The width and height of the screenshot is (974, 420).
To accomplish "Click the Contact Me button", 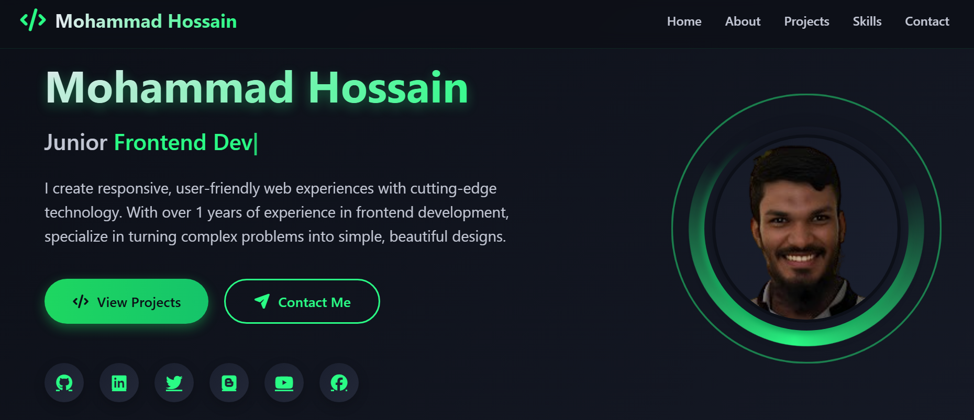I will [x=302, y=302].
